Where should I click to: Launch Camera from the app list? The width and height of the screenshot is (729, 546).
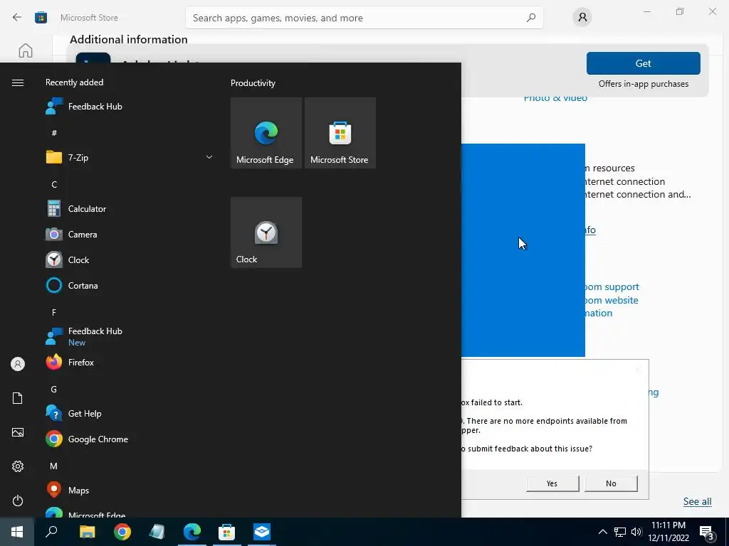pos(130,235)
